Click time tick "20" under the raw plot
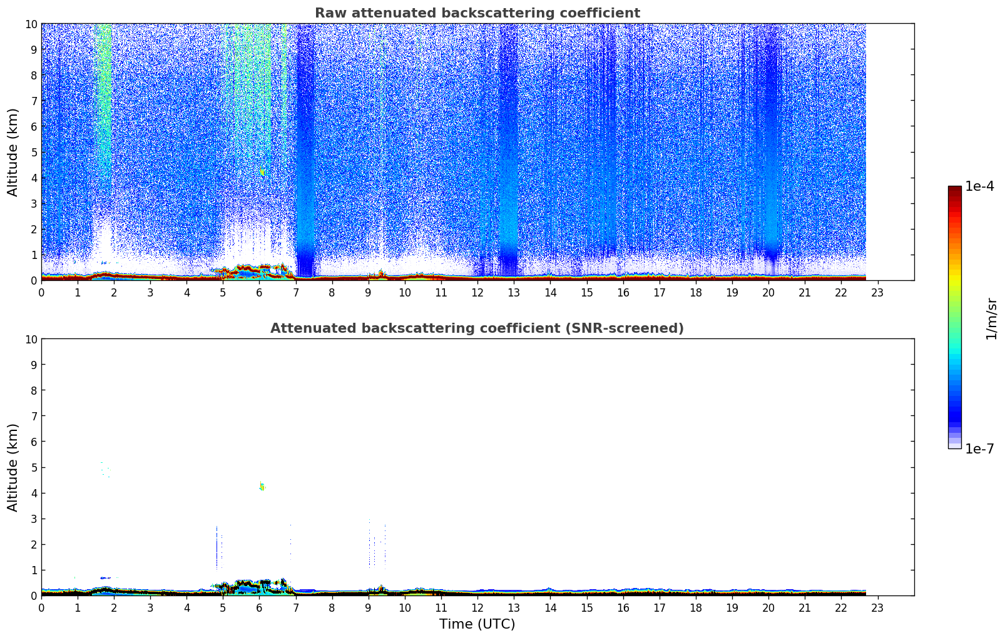 tap(768, 292)
